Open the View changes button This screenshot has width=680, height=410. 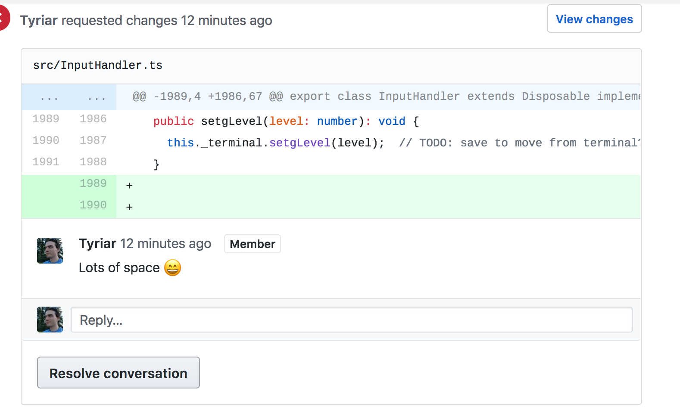pyautogui.click(x=594, y=19)
